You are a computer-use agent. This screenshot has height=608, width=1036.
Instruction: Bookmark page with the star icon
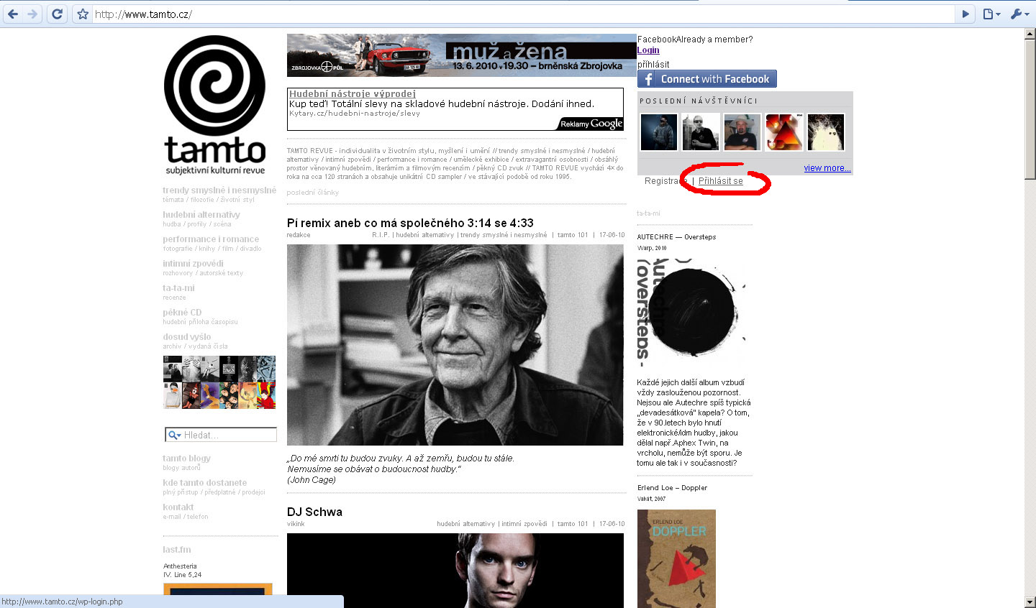[x=83, y=14]
